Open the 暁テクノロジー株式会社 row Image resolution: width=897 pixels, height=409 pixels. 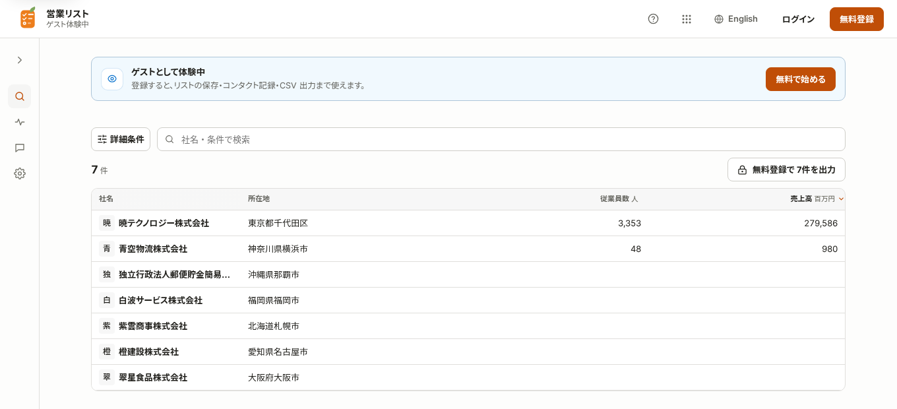[x=468, y=223]
